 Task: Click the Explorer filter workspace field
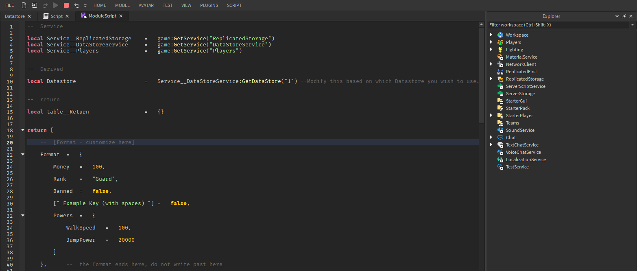click(x=558, y=25)
